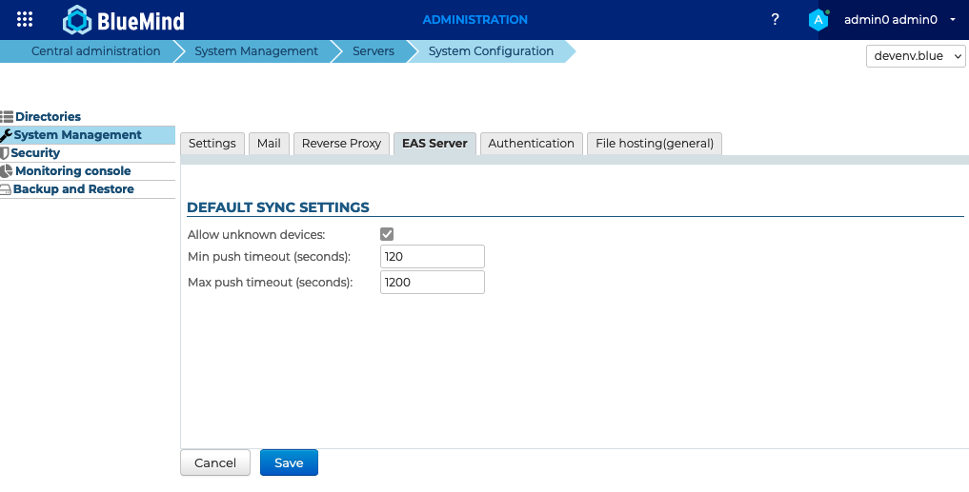Click the Min push timeout field
969x492 pixels.
pyautogui.click(x=432, y=257)
